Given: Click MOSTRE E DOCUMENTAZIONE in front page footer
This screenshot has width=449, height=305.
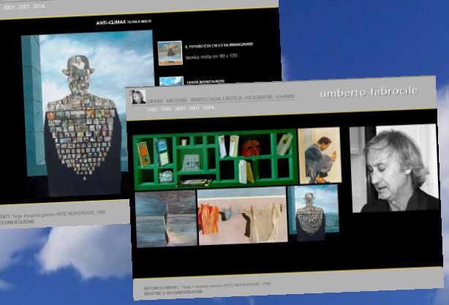Looking at the screenshot, I should click(173, 293).
